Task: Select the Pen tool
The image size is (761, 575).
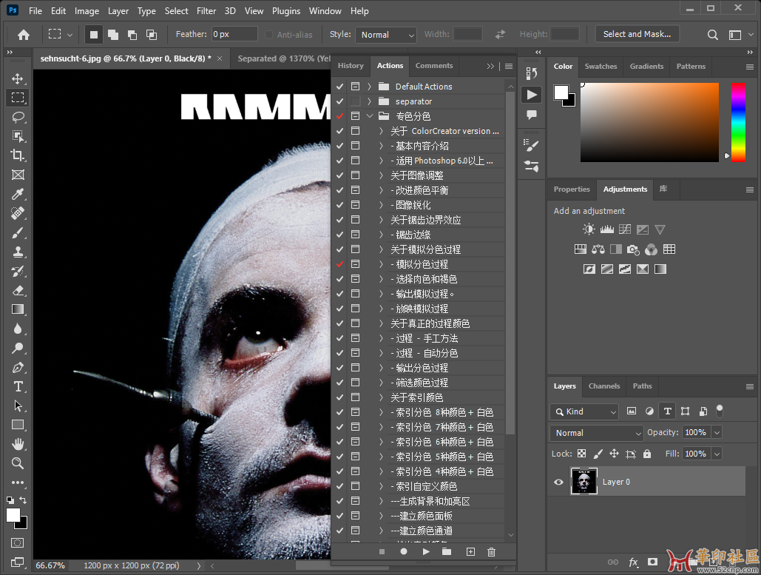Action: tap(18, 367)
